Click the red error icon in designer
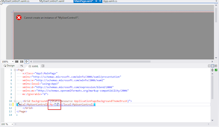This screenshot has width=219, height=127. click(19, 18)
